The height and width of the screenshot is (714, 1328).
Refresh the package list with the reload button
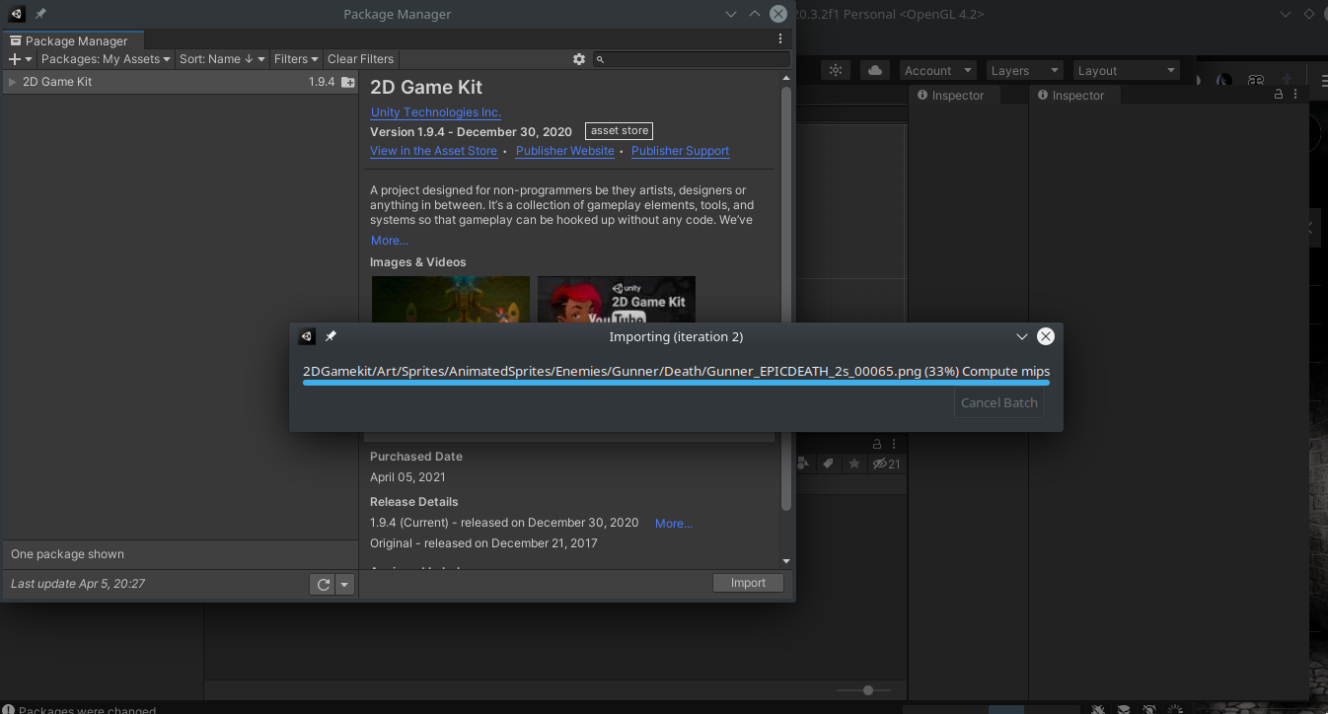(323, 585)
